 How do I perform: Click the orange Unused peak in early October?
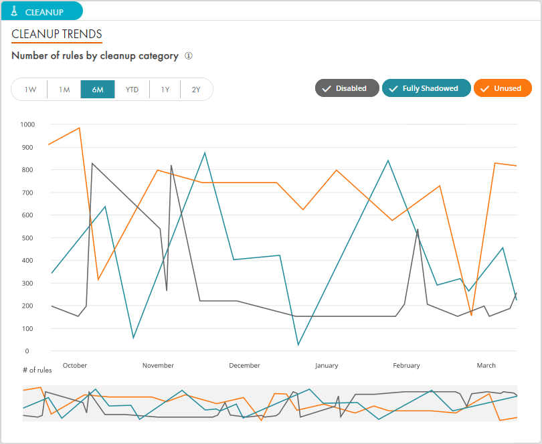pos(80,128)
